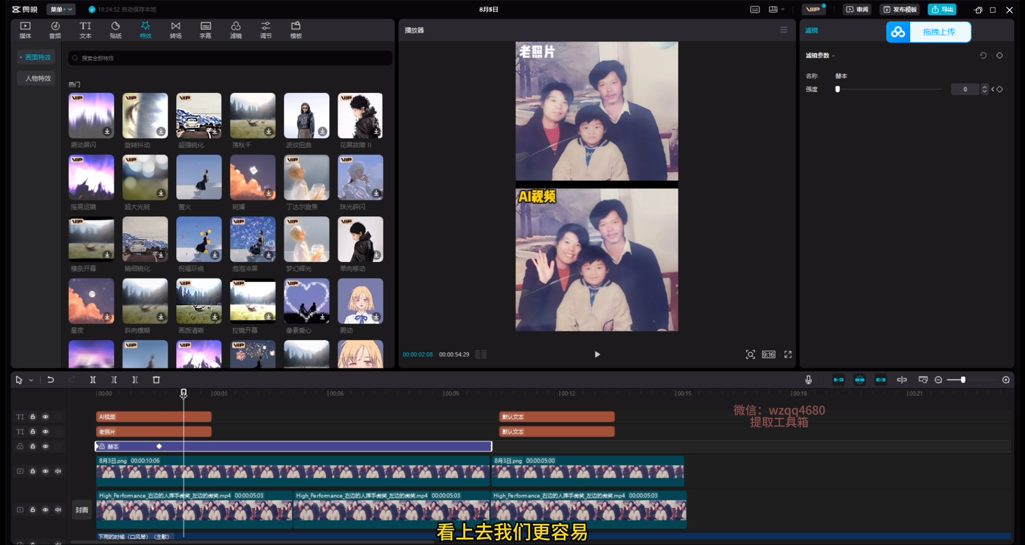Click the 搜索全部特效 search field

[230, 58]
